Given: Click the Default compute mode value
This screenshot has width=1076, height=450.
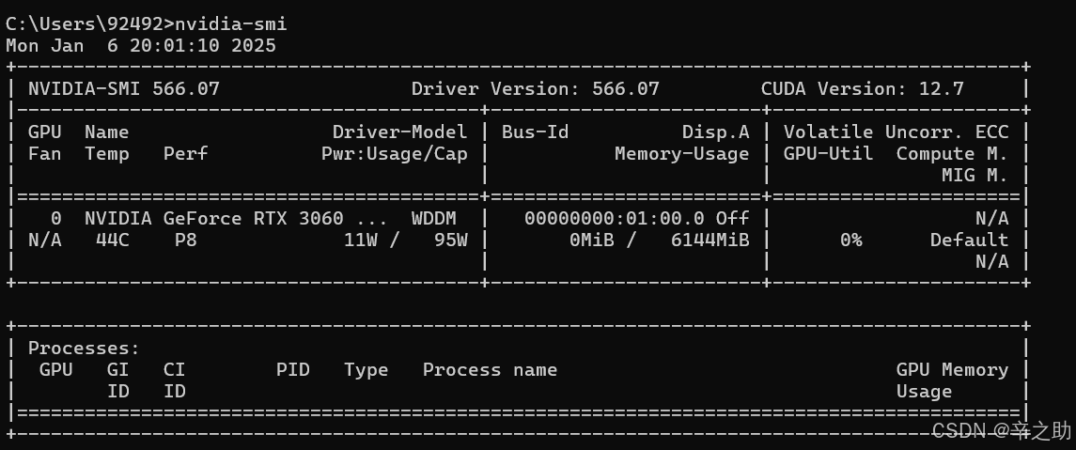Looking at the screenshot, I should 970,241.
